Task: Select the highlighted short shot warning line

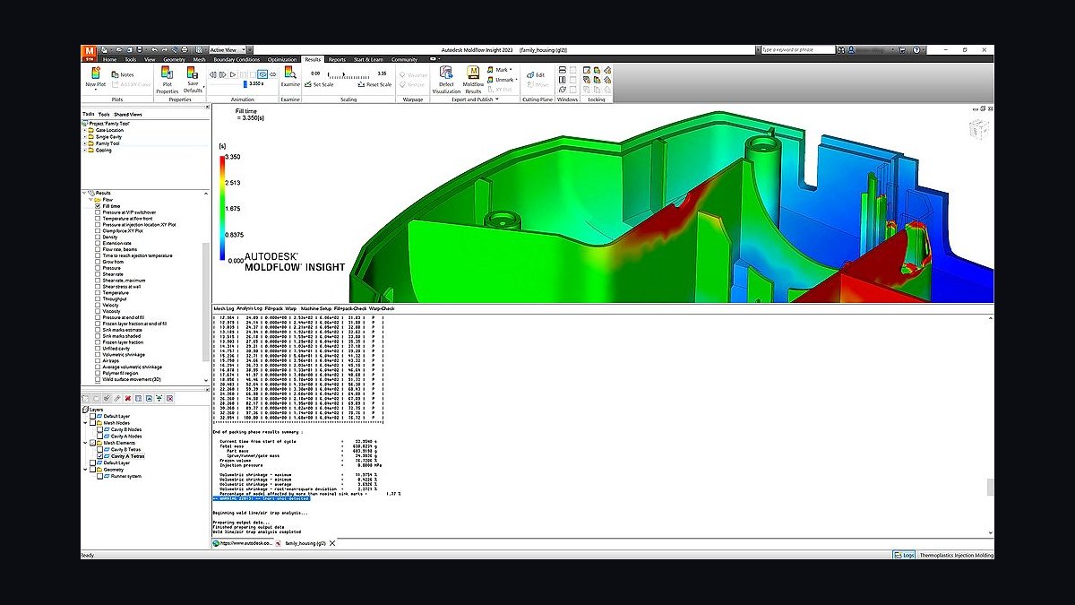Action: (x=260, y=498)
